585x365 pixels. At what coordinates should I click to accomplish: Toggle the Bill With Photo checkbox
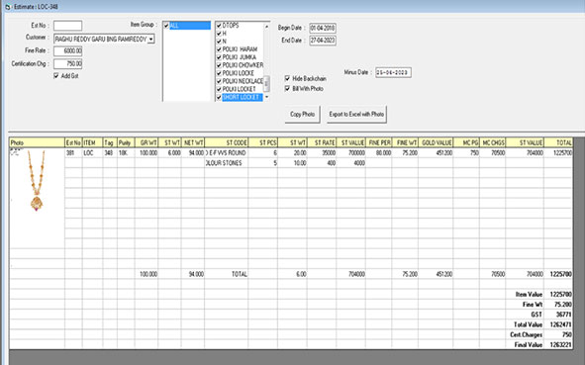click(287, 88)
